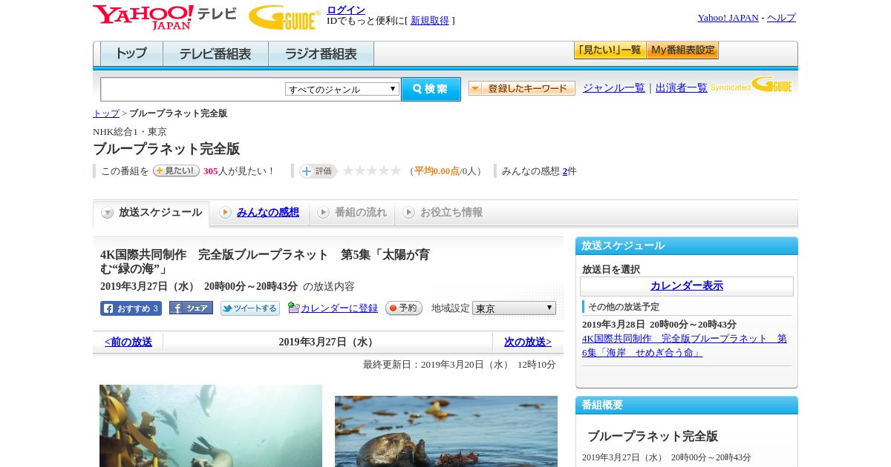Click the Twitter ツイートする button
Image resolution: width=891 pixels, height=467 pixels.
click(250, 308)
